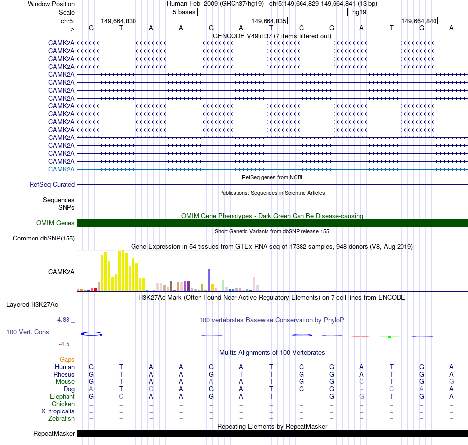468x445 pixels.
Task: Open the Multiz Alignments of 100 Vertebrates title
Action: point(272,353)
